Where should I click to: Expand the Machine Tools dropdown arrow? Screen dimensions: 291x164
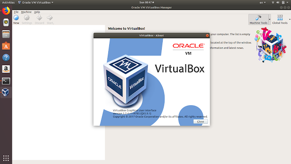pos(270,20)
